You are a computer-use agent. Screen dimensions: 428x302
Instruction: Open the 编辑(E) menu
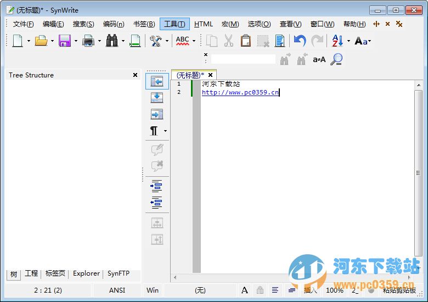53,24
